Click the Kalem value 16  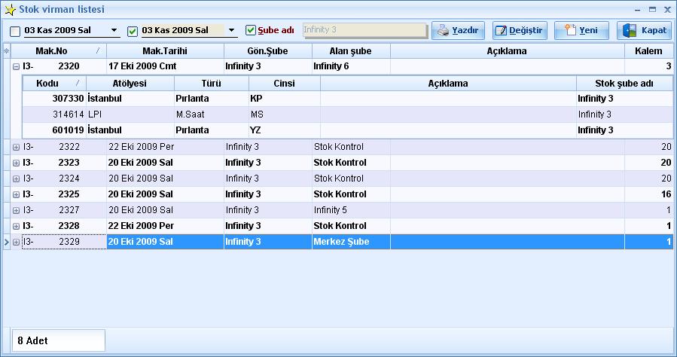pos(648,194)
